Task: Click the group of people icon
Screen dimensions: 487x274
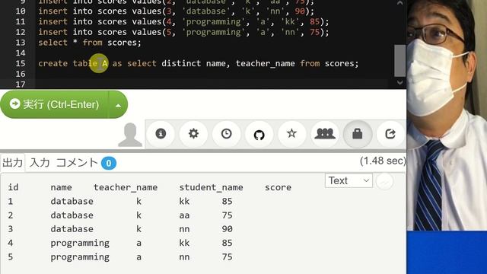Action: 325,134
